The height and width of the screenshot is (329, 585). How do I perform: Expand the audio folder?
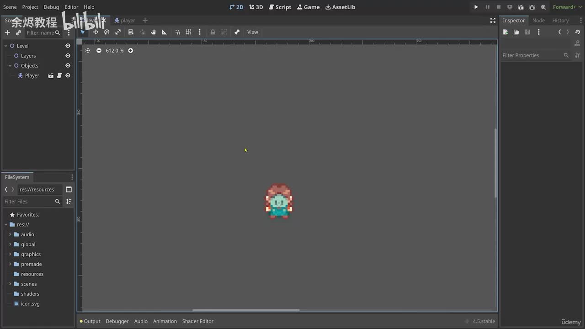(10, 234)
